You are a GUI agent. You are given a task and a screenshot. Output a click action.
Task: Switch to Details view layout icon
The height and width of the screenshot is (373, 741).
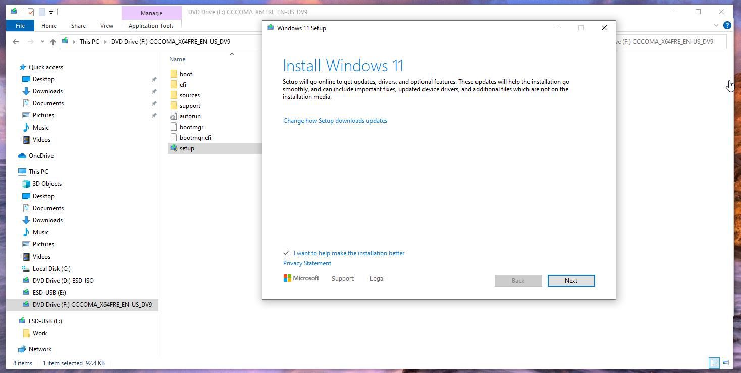tap(714, 363)
